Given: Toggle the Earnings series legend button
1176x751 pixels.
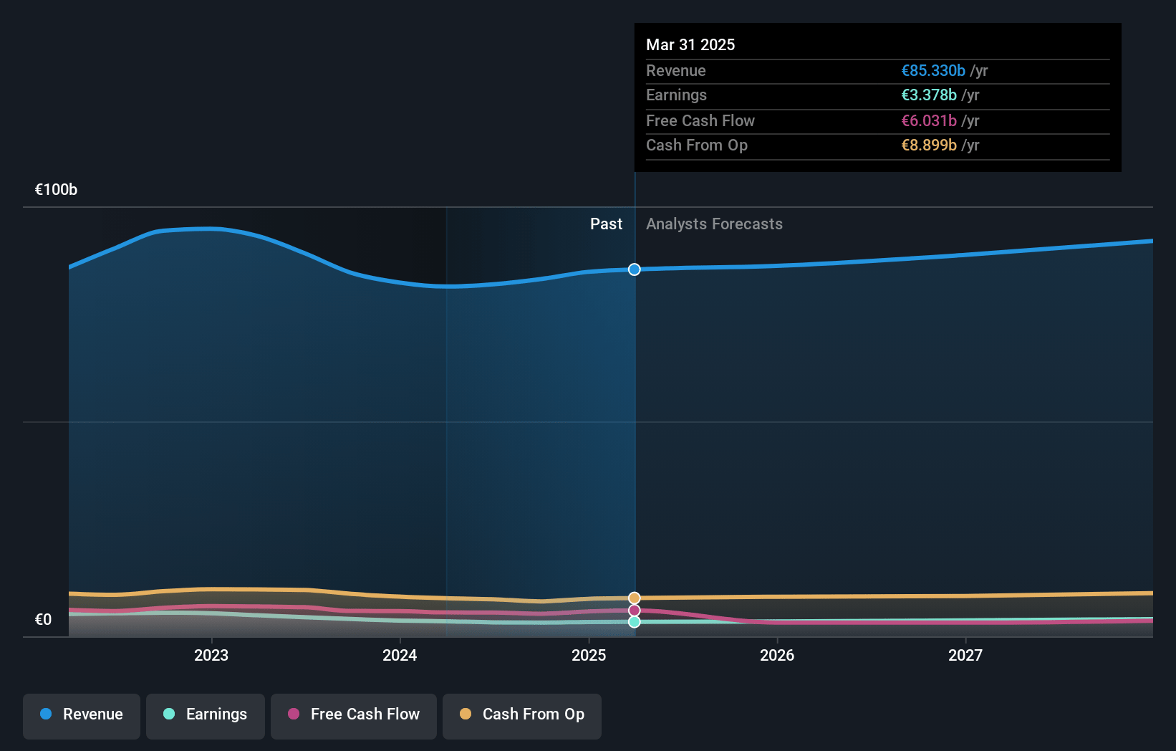Looking at the screenshot, I should [206, 716].
